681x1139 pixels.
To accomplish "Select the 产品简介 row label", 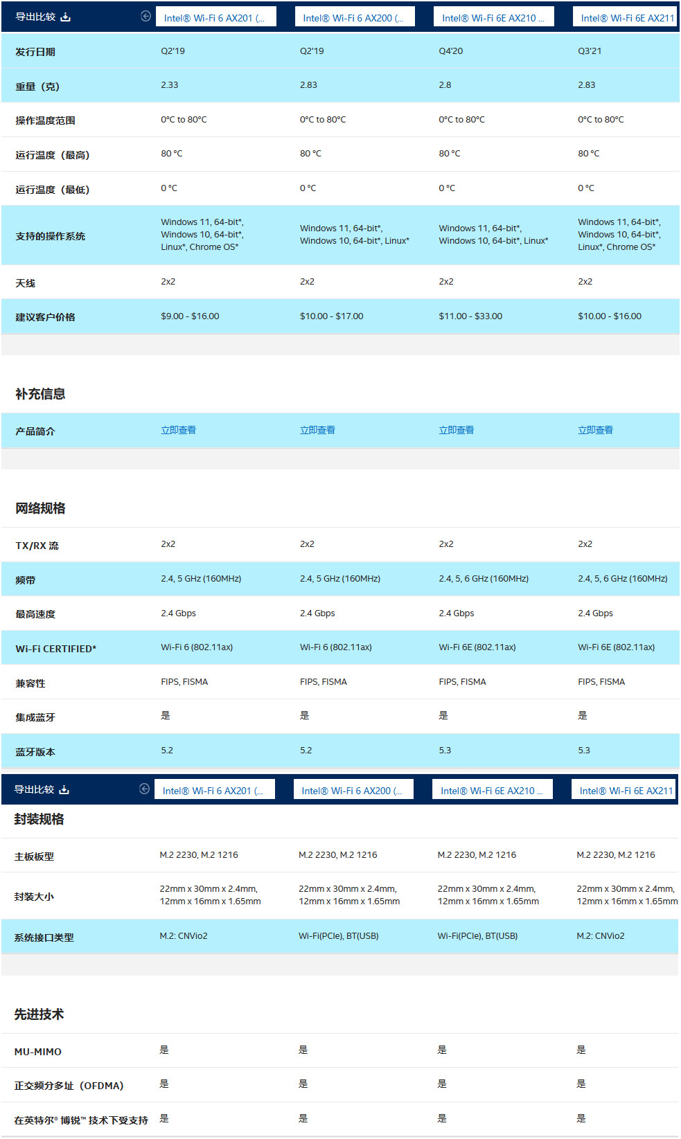I will coord(35,431).
